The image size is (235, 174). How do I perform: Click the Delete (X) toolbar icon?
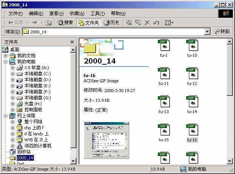point(147,23)
